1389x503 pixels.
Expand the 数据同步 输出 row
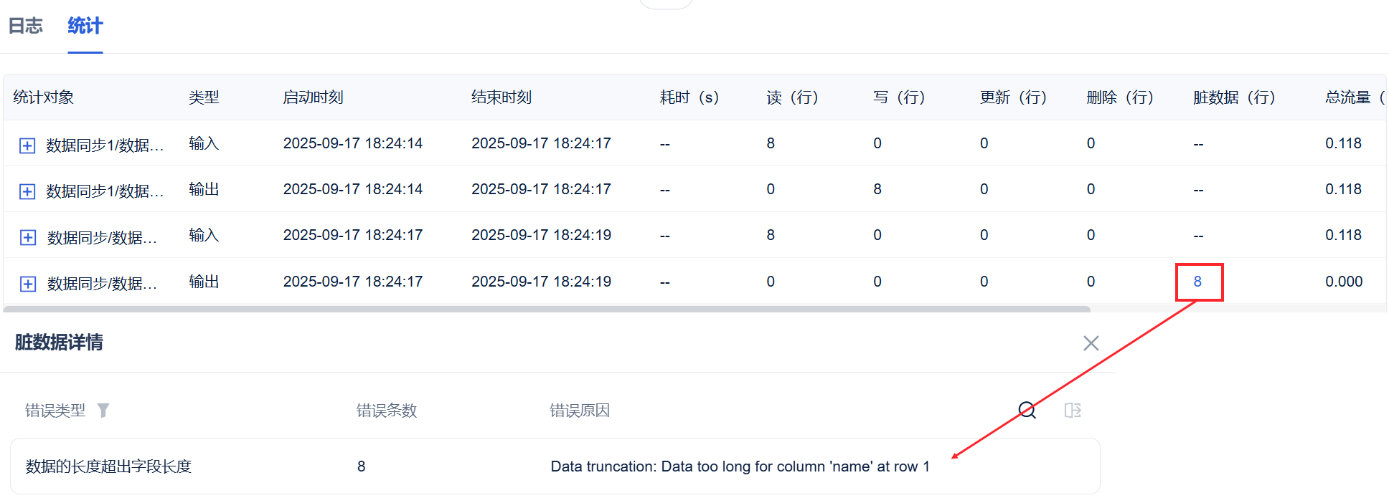27,284
